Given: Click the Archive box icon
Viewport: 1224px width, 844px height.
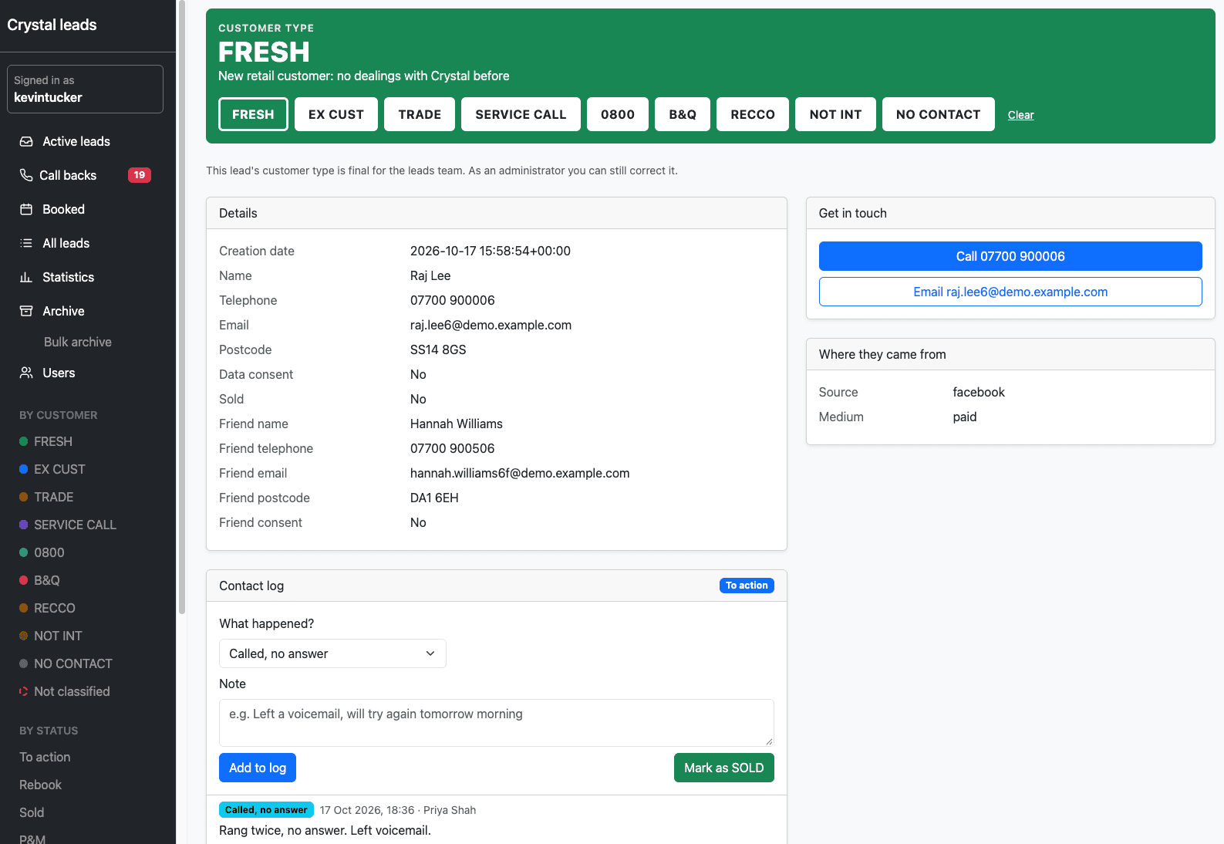Looking at the screenshot, I should 26,311.
